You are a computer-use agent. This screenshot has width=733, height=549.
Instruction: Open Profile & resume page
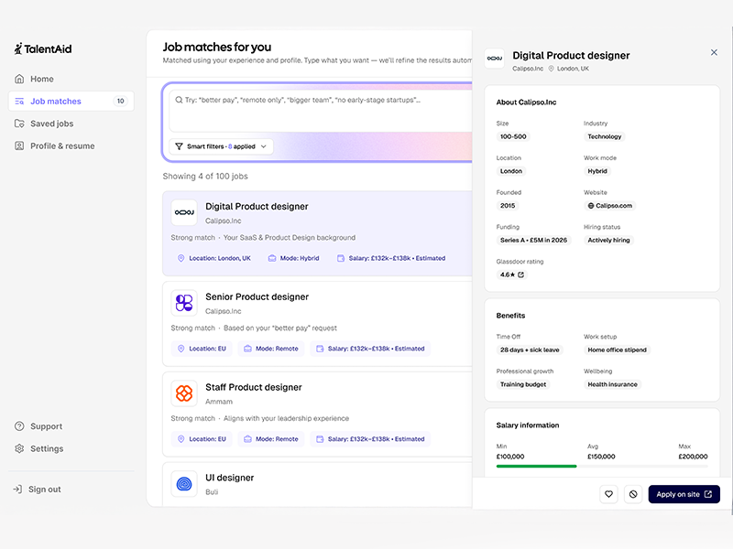pos(61,145)
